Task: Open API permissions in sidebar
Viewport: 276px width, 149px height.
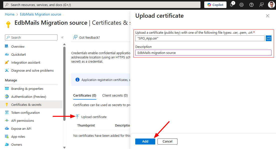Action: (22, 121)
